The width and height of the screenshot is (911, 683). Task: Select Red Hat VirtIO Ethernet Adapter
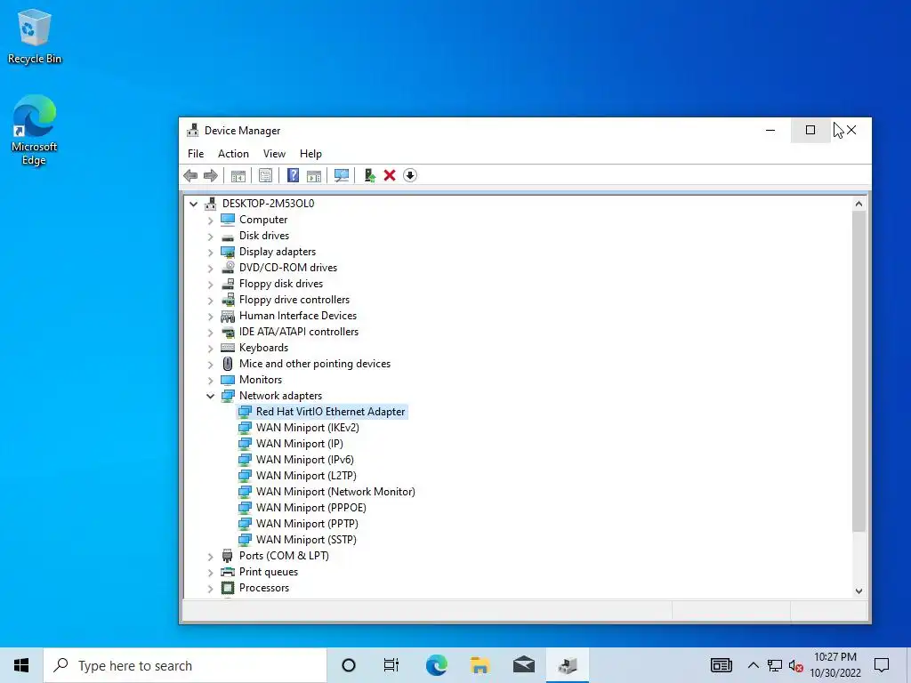pos(330,411)
